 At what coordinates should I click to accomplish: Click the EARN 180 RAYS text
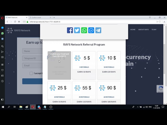[109, 102]
